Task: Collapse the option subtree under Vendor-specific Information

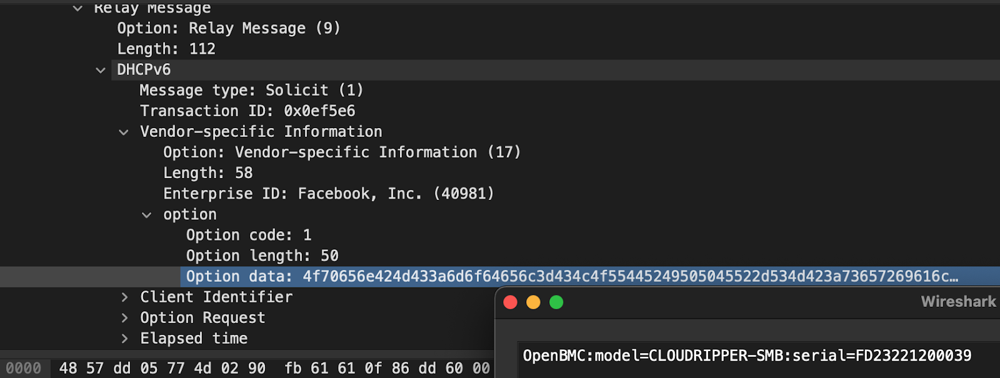Action: 146,214
